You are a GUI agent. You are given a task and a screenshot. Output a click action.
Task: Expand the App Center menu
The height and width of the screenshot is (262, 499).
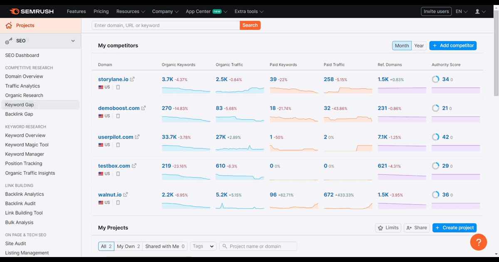[x=207, y=12]
